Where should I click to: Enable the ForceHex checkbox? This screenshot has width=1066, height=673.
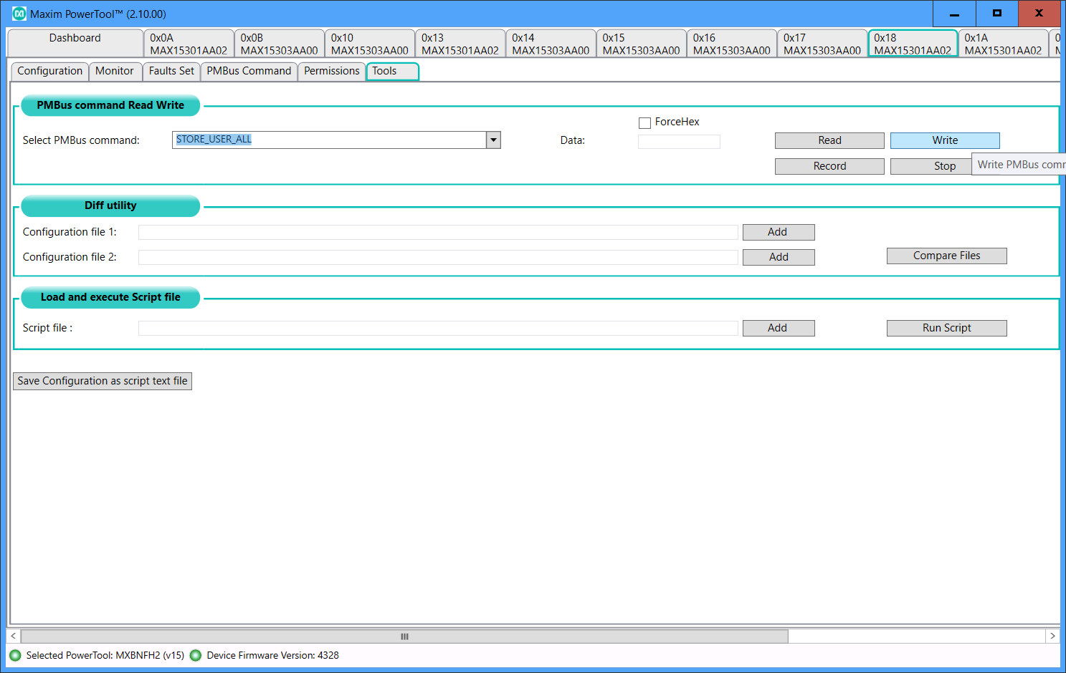(644, 122)
